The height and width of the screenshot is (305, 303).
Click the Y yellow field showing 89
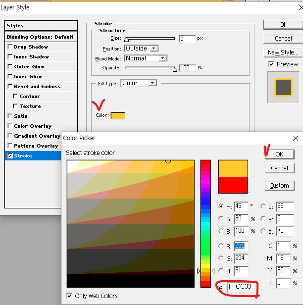283,270
